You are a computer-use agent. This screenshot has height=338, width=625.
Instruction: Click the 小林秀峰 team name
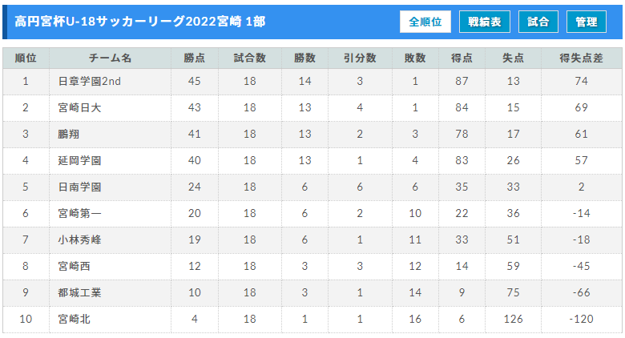pos(79,240)
